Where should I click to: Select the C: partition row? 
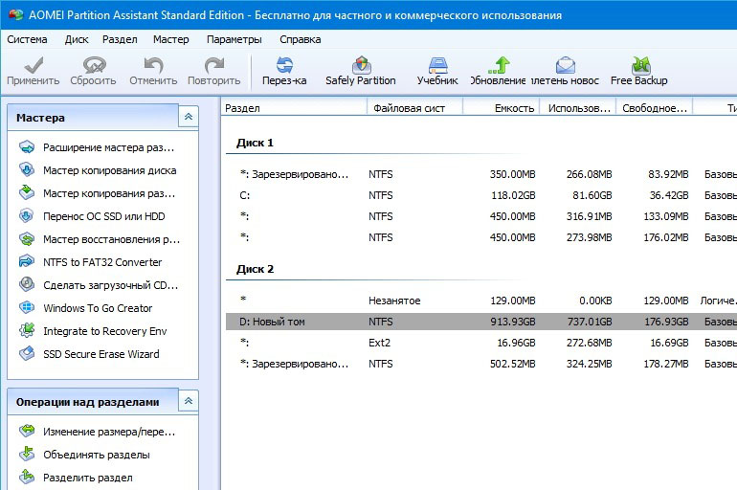click(481, 195)
